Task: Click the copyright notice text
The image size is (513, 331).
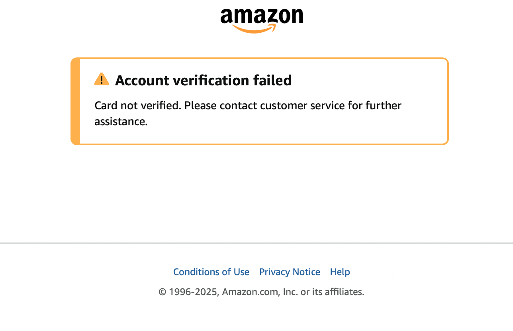Action: [261, 292]
